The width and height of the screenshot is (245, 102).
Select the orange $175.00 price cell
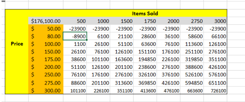46,59
